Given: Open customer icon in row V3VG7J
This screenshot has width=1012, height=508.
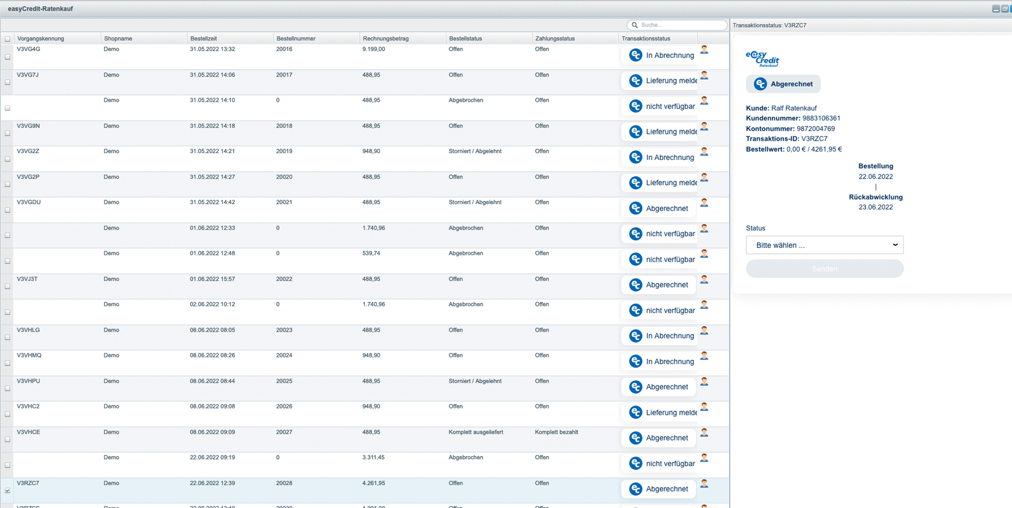Looking at the screenshot, I should [704, 75].
